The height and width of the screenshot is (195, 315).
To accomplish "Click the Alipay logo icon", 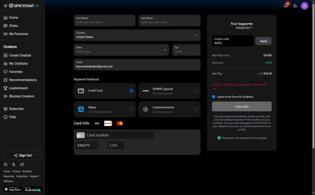I will 81,109.
